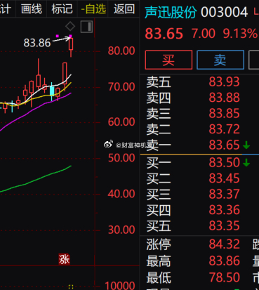Image resolution: width=259 pixels, height=290 pixels.
Task: Open the 标记 menu item
Action: [62, 9]
